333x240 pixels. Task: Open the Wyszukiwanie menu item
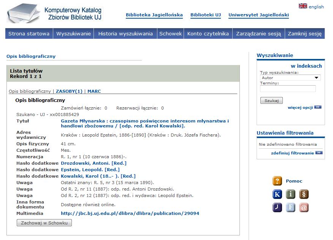(73, 33)
